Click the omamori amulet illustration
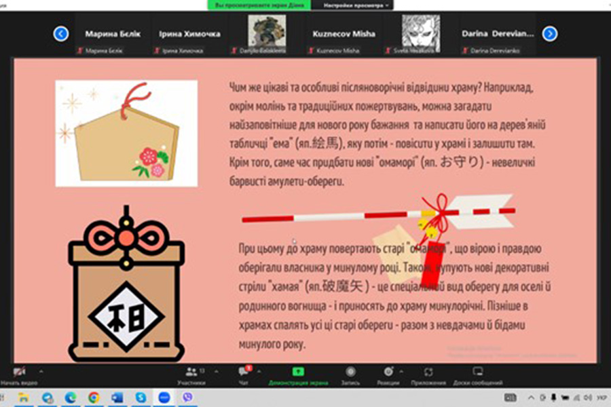Image resolution: width=611 pixels, height=407 pixels. click(126, 284)
